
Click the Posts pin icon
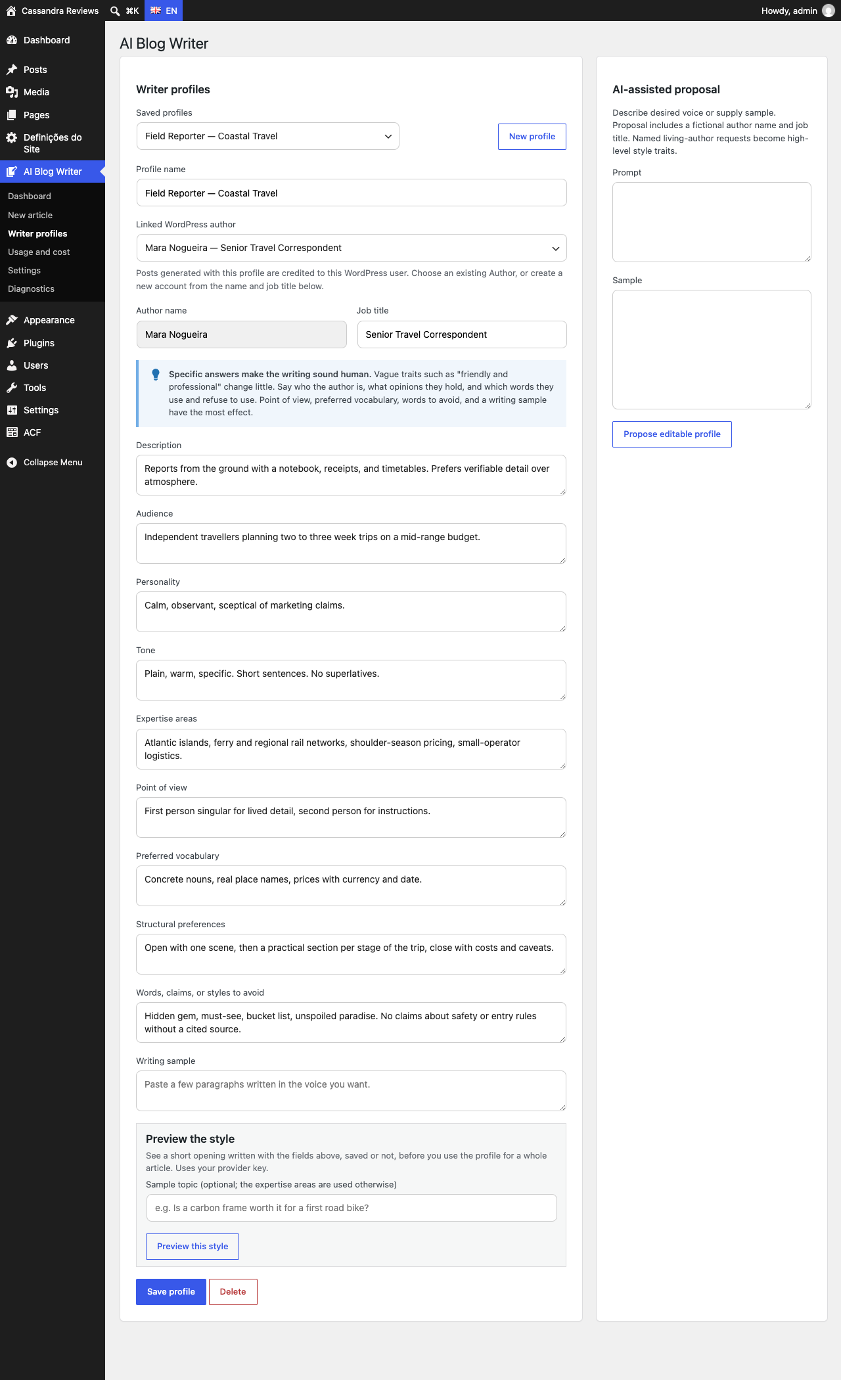click(x=12, y=70)
